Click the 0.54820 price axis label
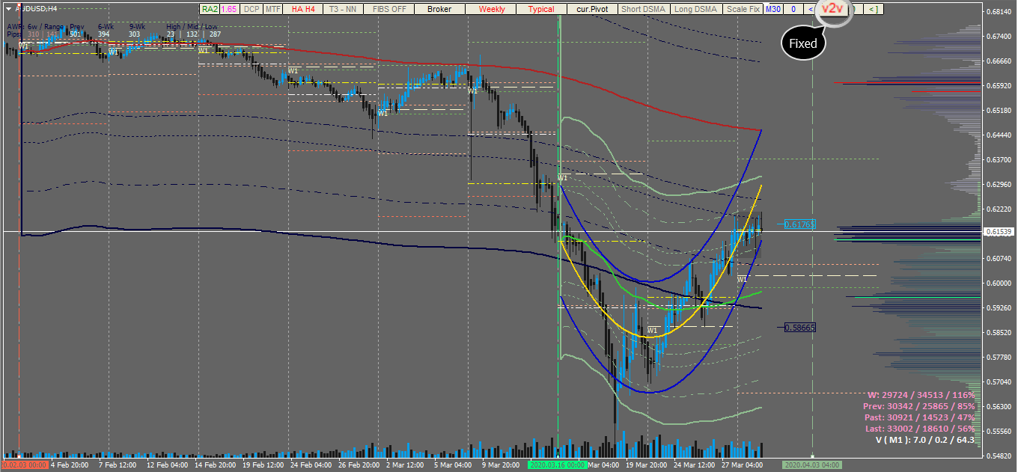 coord(1000,456)
